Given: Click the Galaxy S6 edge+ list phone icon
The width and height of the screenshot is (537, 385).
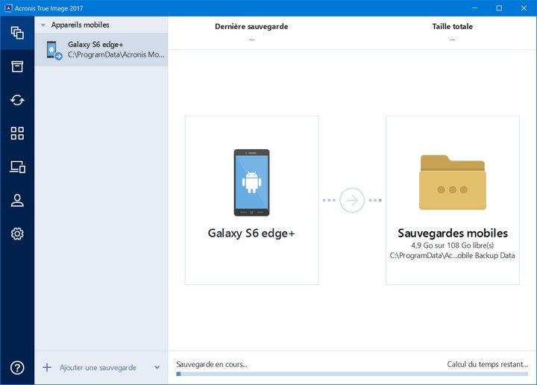Looking at the screenshot, I should [x=54, y=50].
